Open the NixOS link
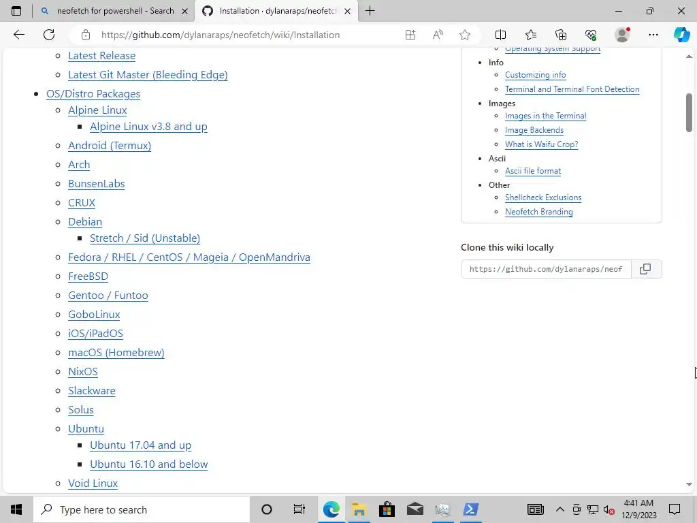Viewport: 697px width, 523px height. (x=82, y=371)
